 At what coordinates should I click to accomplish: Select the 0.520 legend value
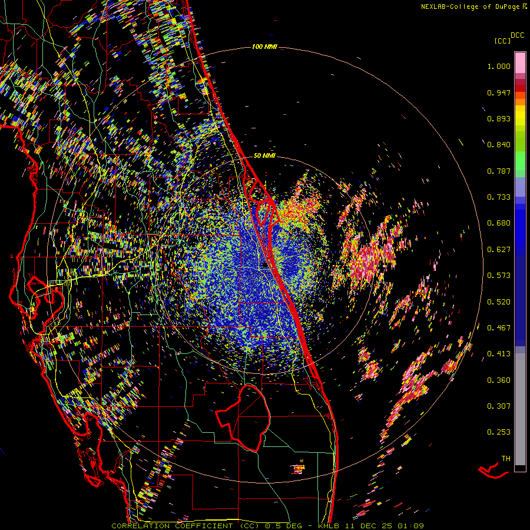coord(499,302)
